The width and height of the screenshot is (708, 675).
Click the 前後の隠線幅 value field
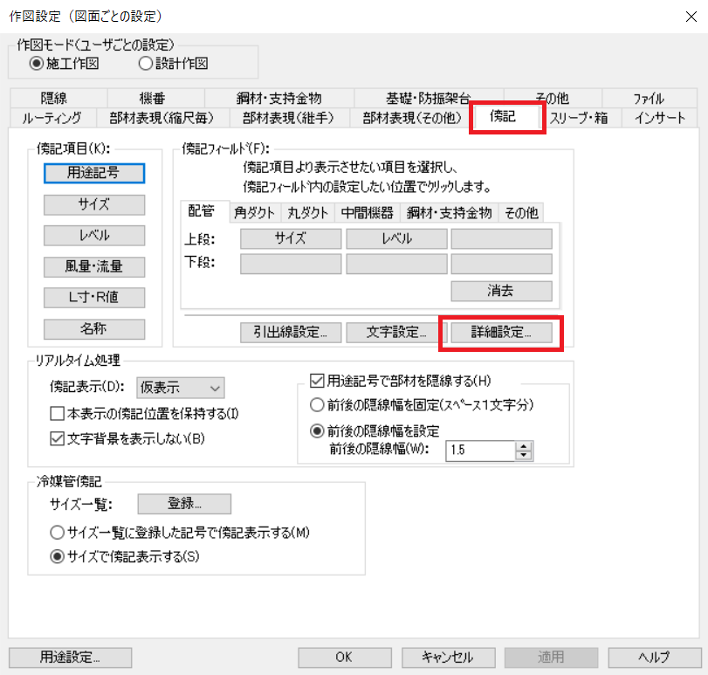(x=480, y=451)
